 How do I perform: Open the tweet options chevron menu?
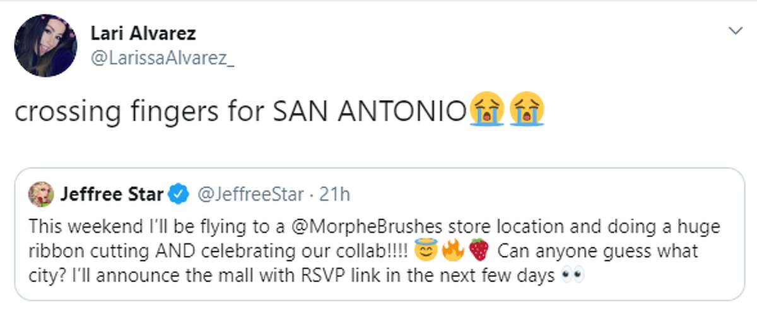(x=735, y=30)
